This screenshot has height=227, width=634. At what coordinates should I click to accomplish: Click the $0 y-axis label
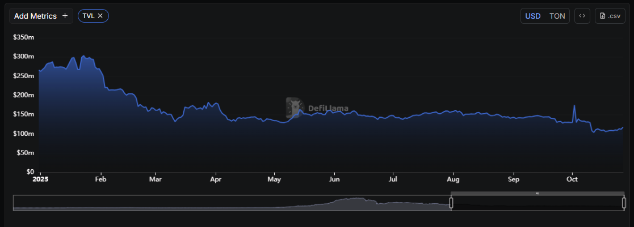point(30,172)
